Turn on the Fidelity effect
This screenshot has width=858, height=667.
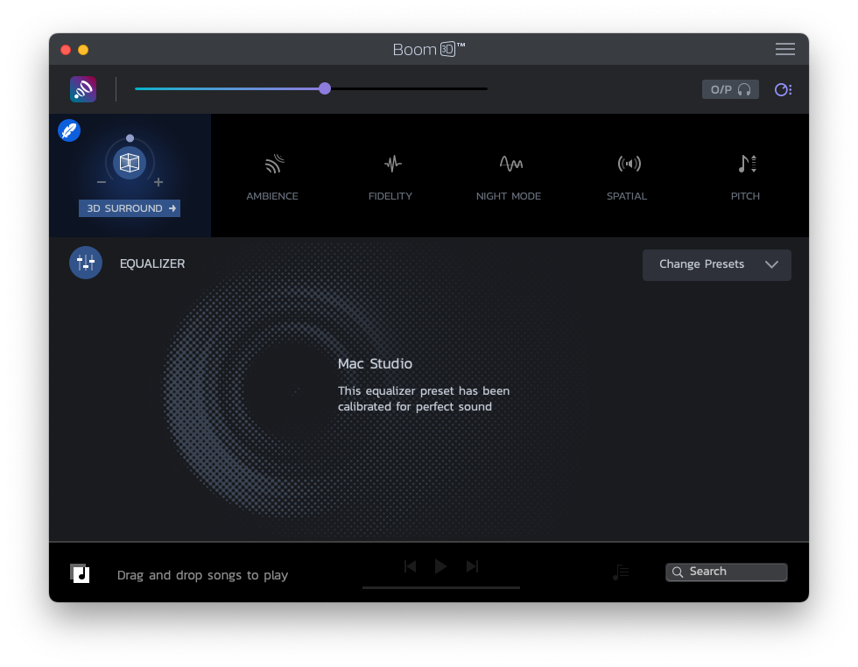pos(391,164)
